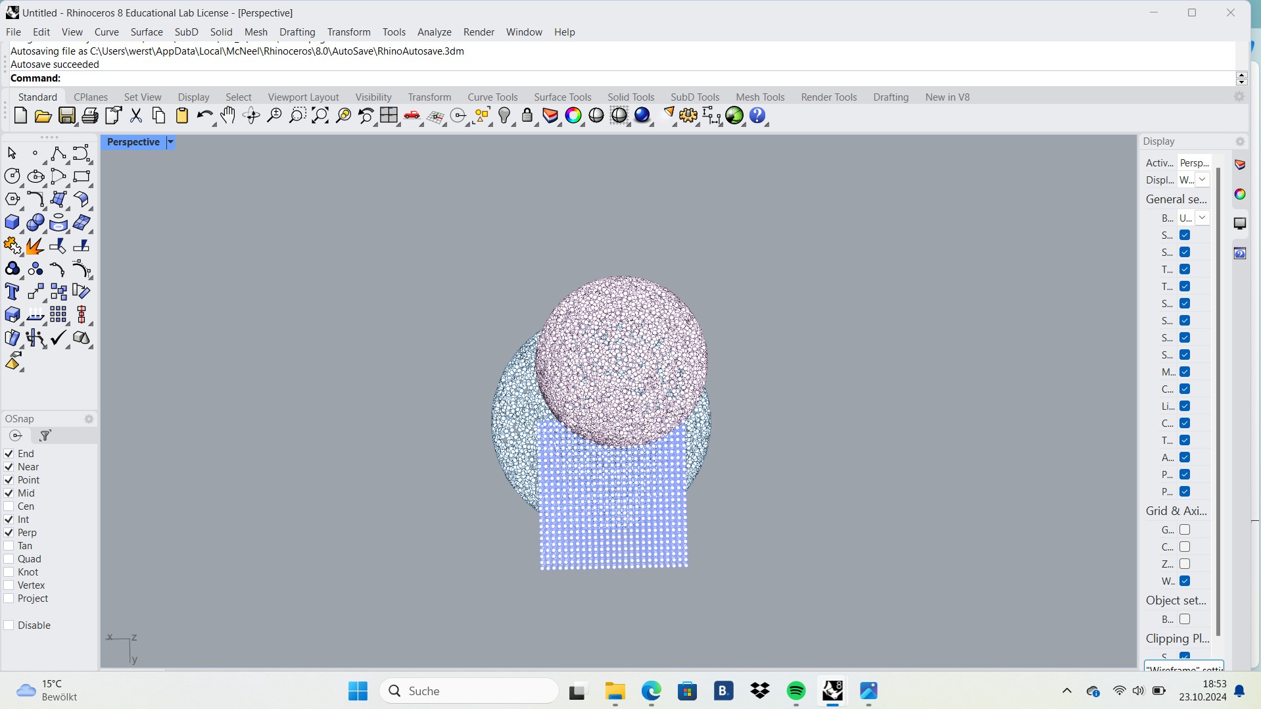Select the polyline drawing tool

pos(59,153)
